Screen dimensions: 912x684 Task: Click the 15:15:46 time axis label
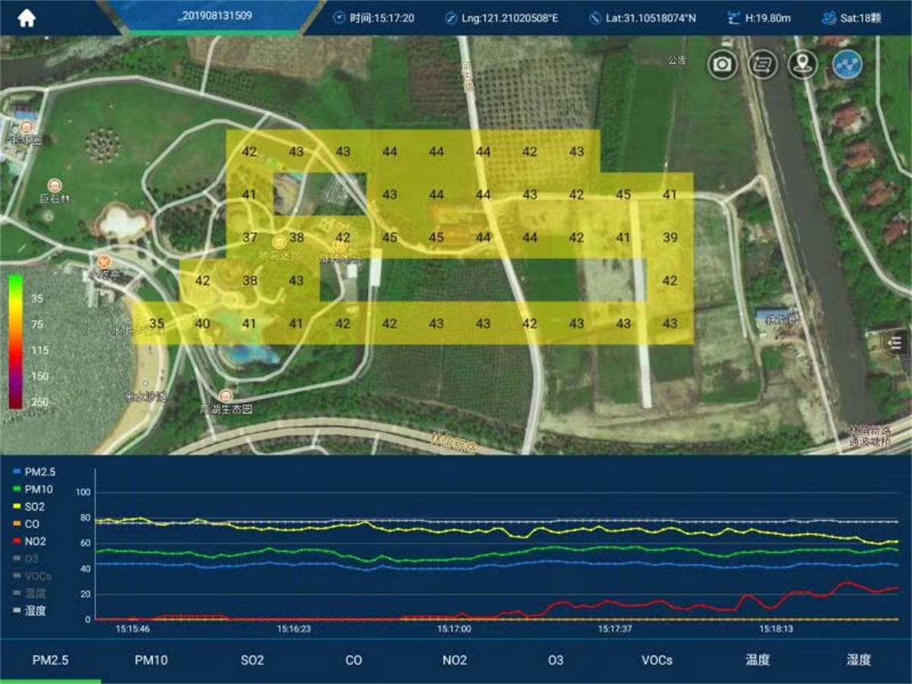pos(132,629)
